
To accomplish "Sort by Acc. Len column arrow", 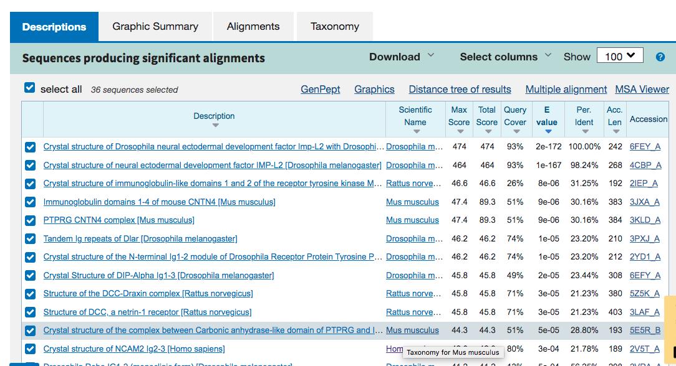I will click(615, 132).
